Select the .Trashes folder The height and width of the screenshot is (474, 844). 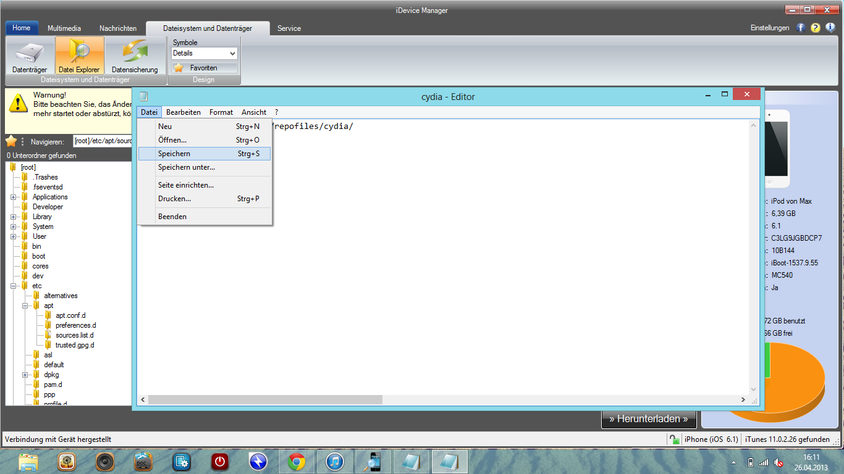point(45,177)
